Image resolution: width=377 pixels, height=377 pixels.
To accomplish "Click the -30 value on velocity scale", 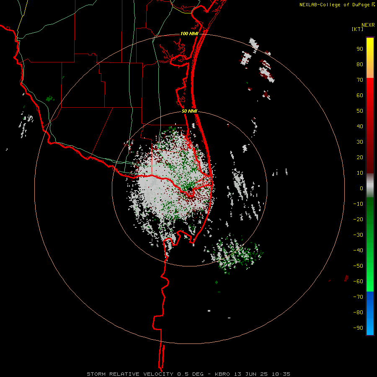I will (x=358, y=235).
